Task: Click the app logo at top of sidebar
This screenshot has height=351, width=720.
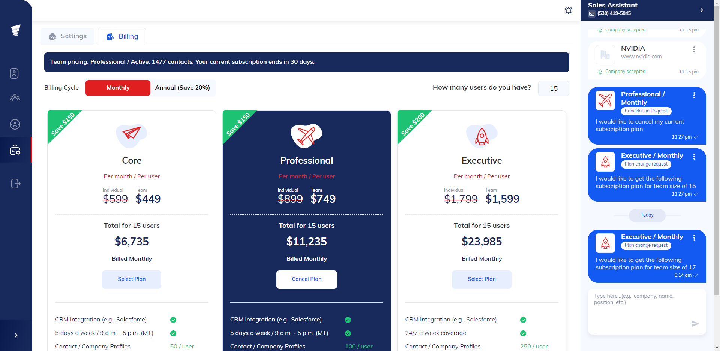Action: click(16, 30)
